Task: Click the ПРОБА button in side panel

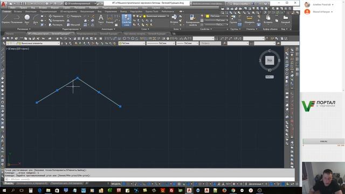Action: click(323, 141)
